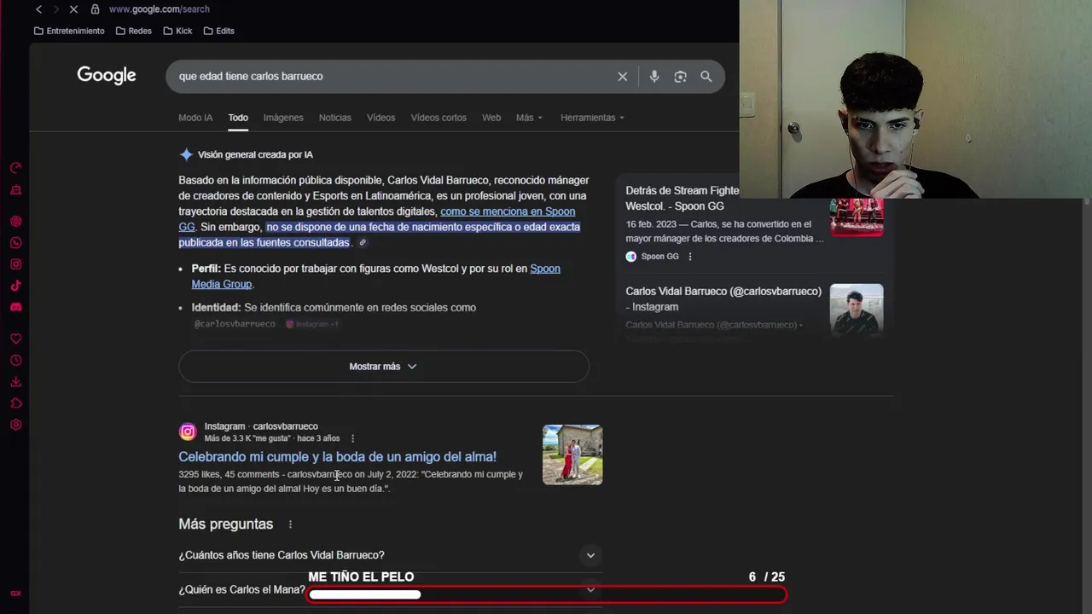Viewport: 1092px width, 614px height.
Task: Click 'Visión general creada por IA' heading
Action: tap(255, 155)
